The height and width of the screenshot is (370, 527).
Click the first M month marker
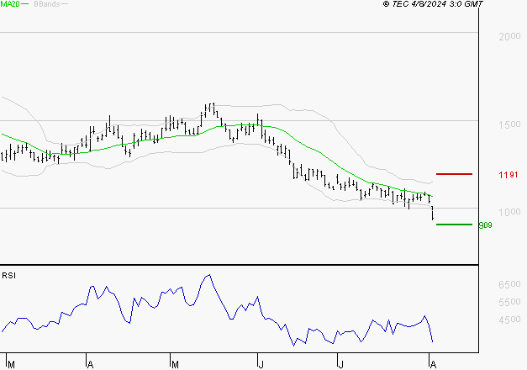[12, 365]
